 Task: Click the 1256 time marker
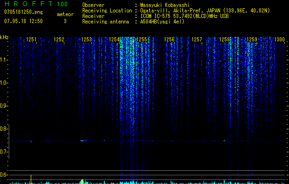click(169, 39)
